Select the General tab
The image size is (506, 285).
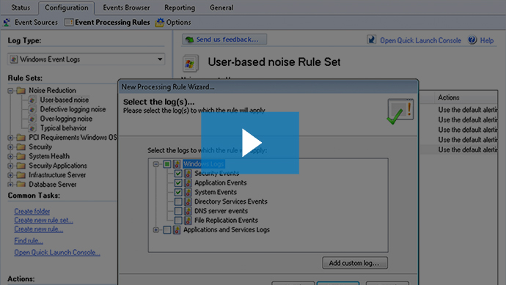tap(221, 7)
